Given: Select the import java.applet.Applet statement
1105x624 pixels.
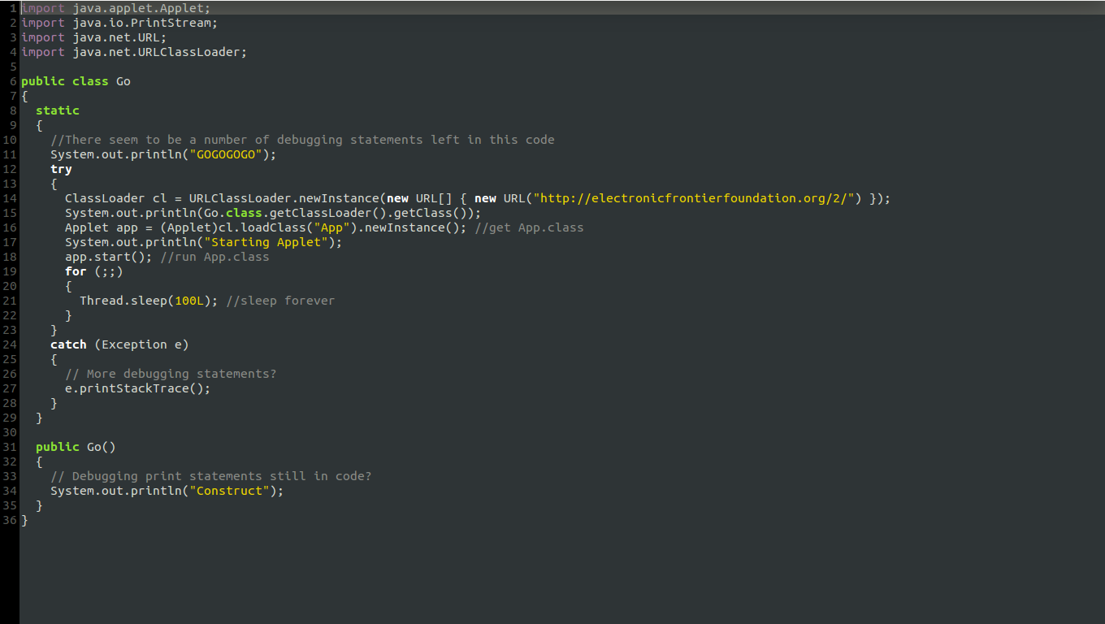Looking at the screenshot, I should click(114, 8).
